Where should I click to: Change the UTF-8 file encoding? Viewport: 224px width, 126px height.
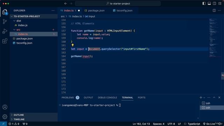(171, 124)
